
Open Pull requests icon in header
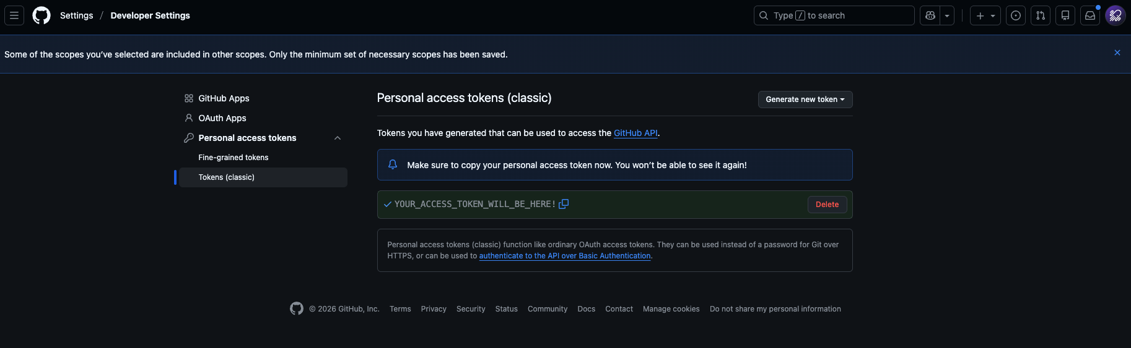[x=1041, y=15]
